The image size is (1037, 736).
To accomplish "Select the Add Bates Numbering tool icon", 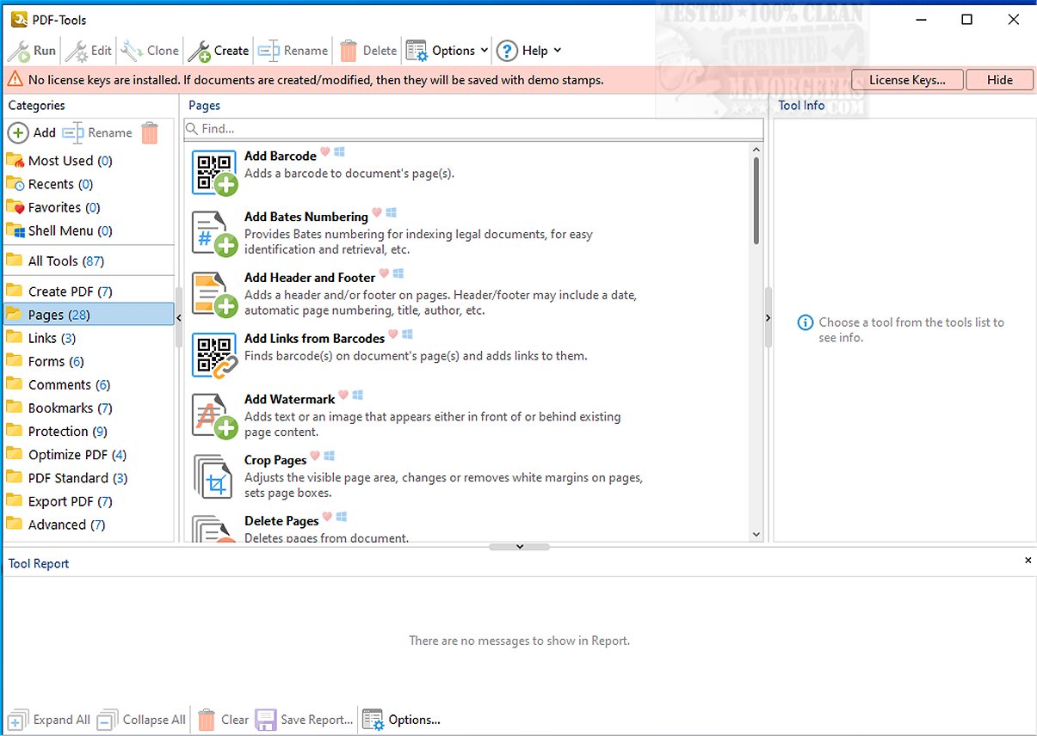I will click(x=214, y=234).
